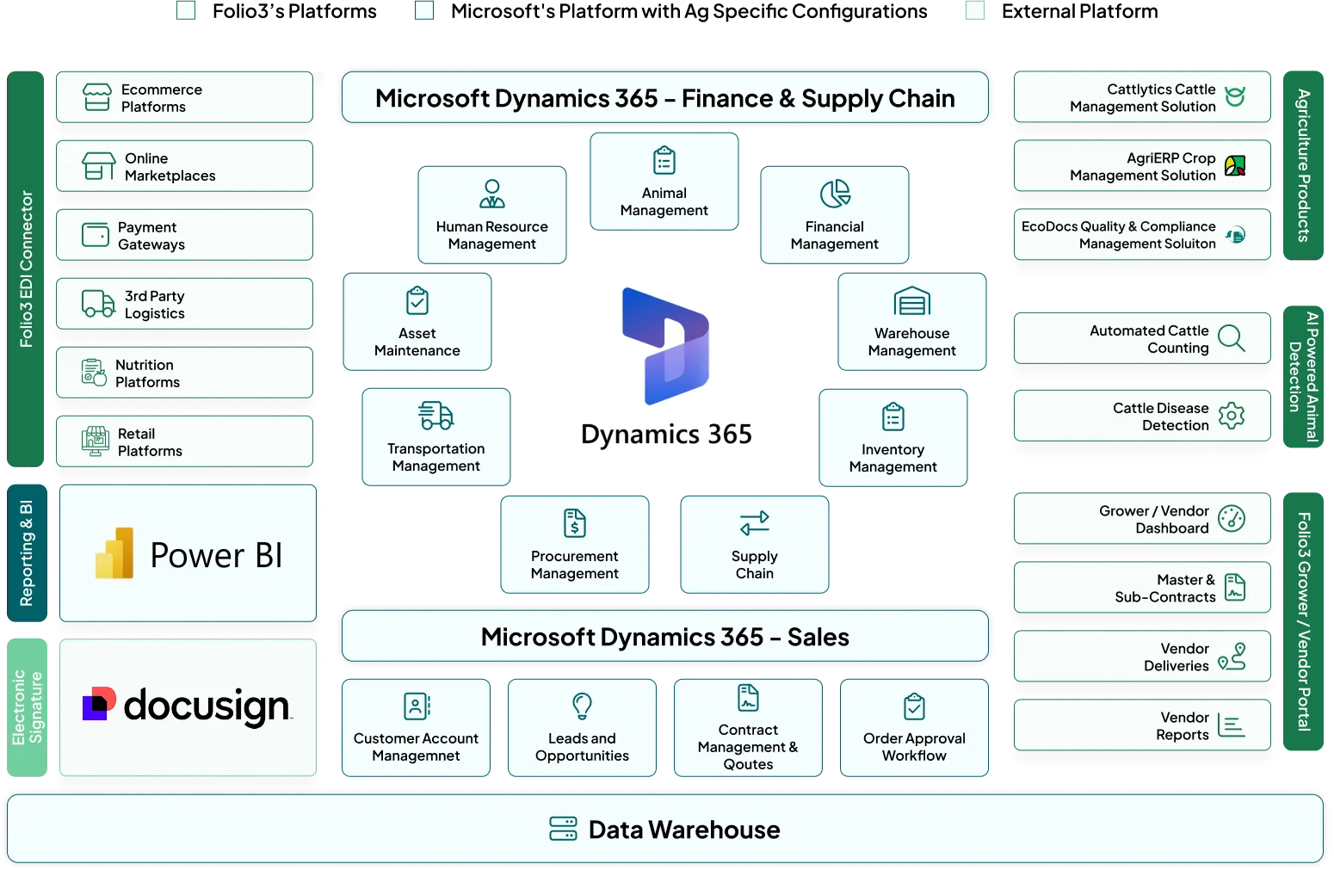Click the Grower / Vendor Dashboard gauge icon
The width and height of the screenshot is (1334, 870).
pyautogui.click(x=1232, y=519)
